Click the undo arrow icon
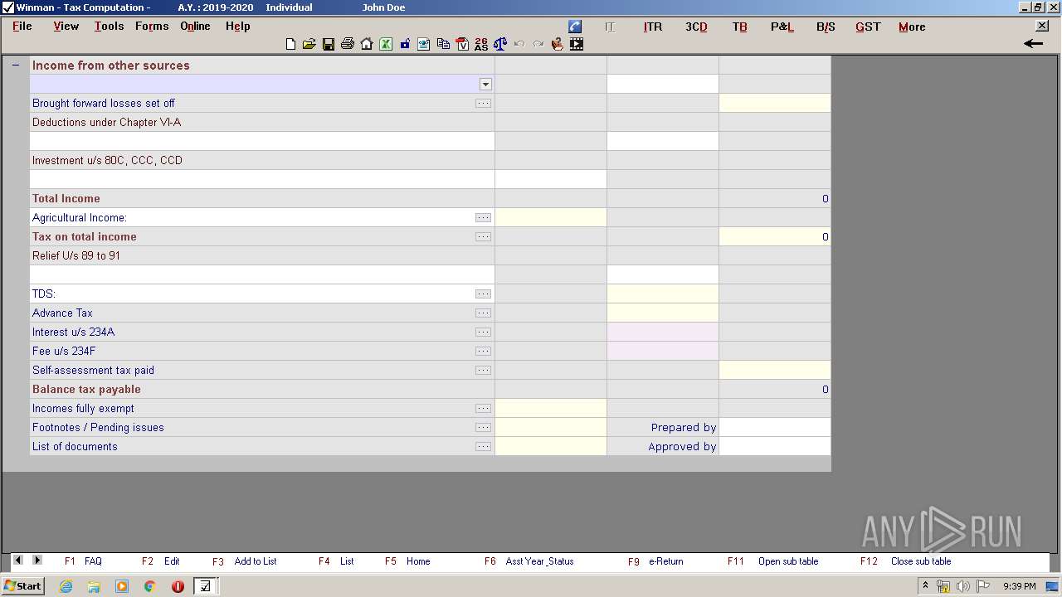This screenshot has height=597, width=1062. pos(519,44)
